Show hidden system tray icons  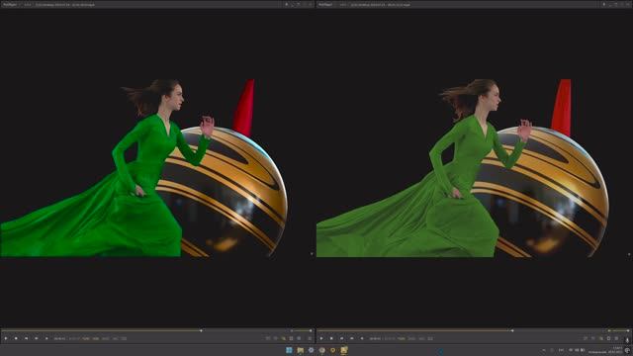(x=544, y=350)
